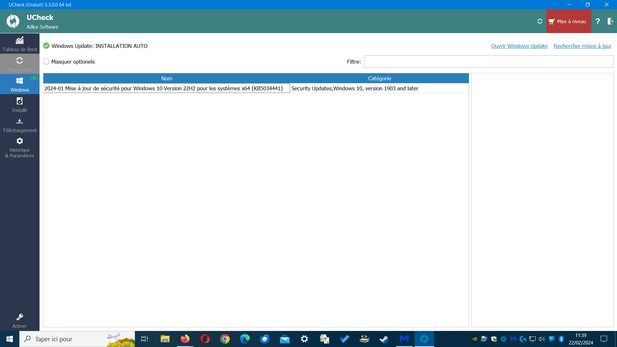
Task: Sort by the Nom column header
Action: tap(166, 78)
